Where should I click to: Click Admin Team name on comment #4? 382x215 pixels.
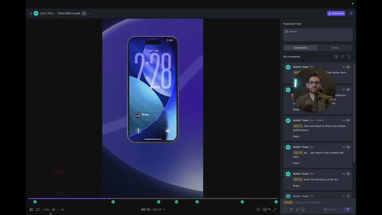pyautogui.click(x=301, y=120)
